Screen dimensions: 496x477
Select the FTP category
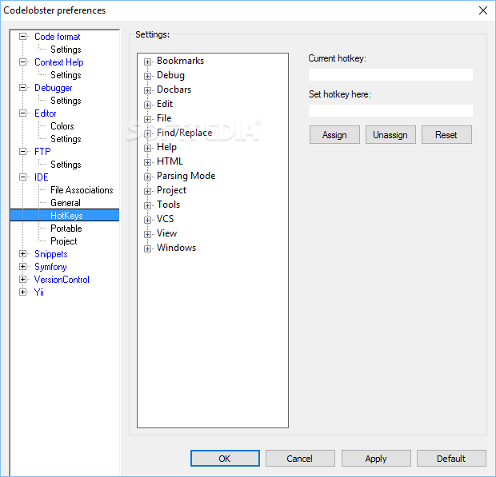click(42, 152)
